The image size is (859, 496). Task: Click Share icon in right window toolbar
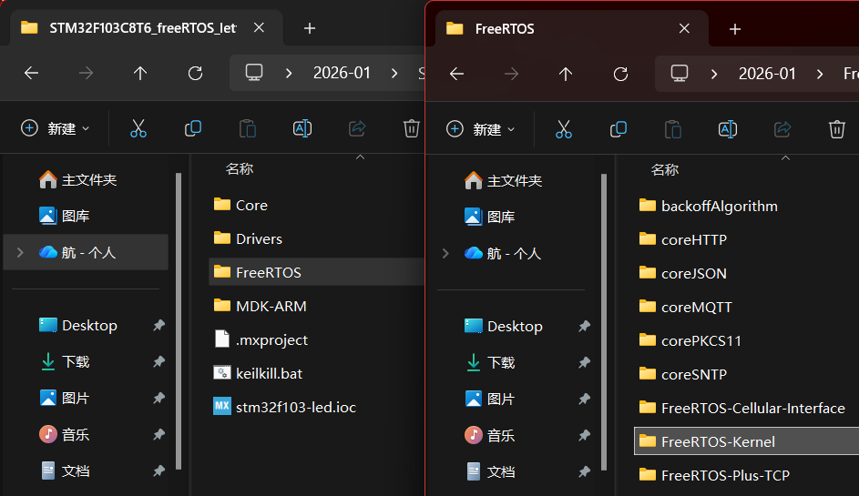click(782, 130)
